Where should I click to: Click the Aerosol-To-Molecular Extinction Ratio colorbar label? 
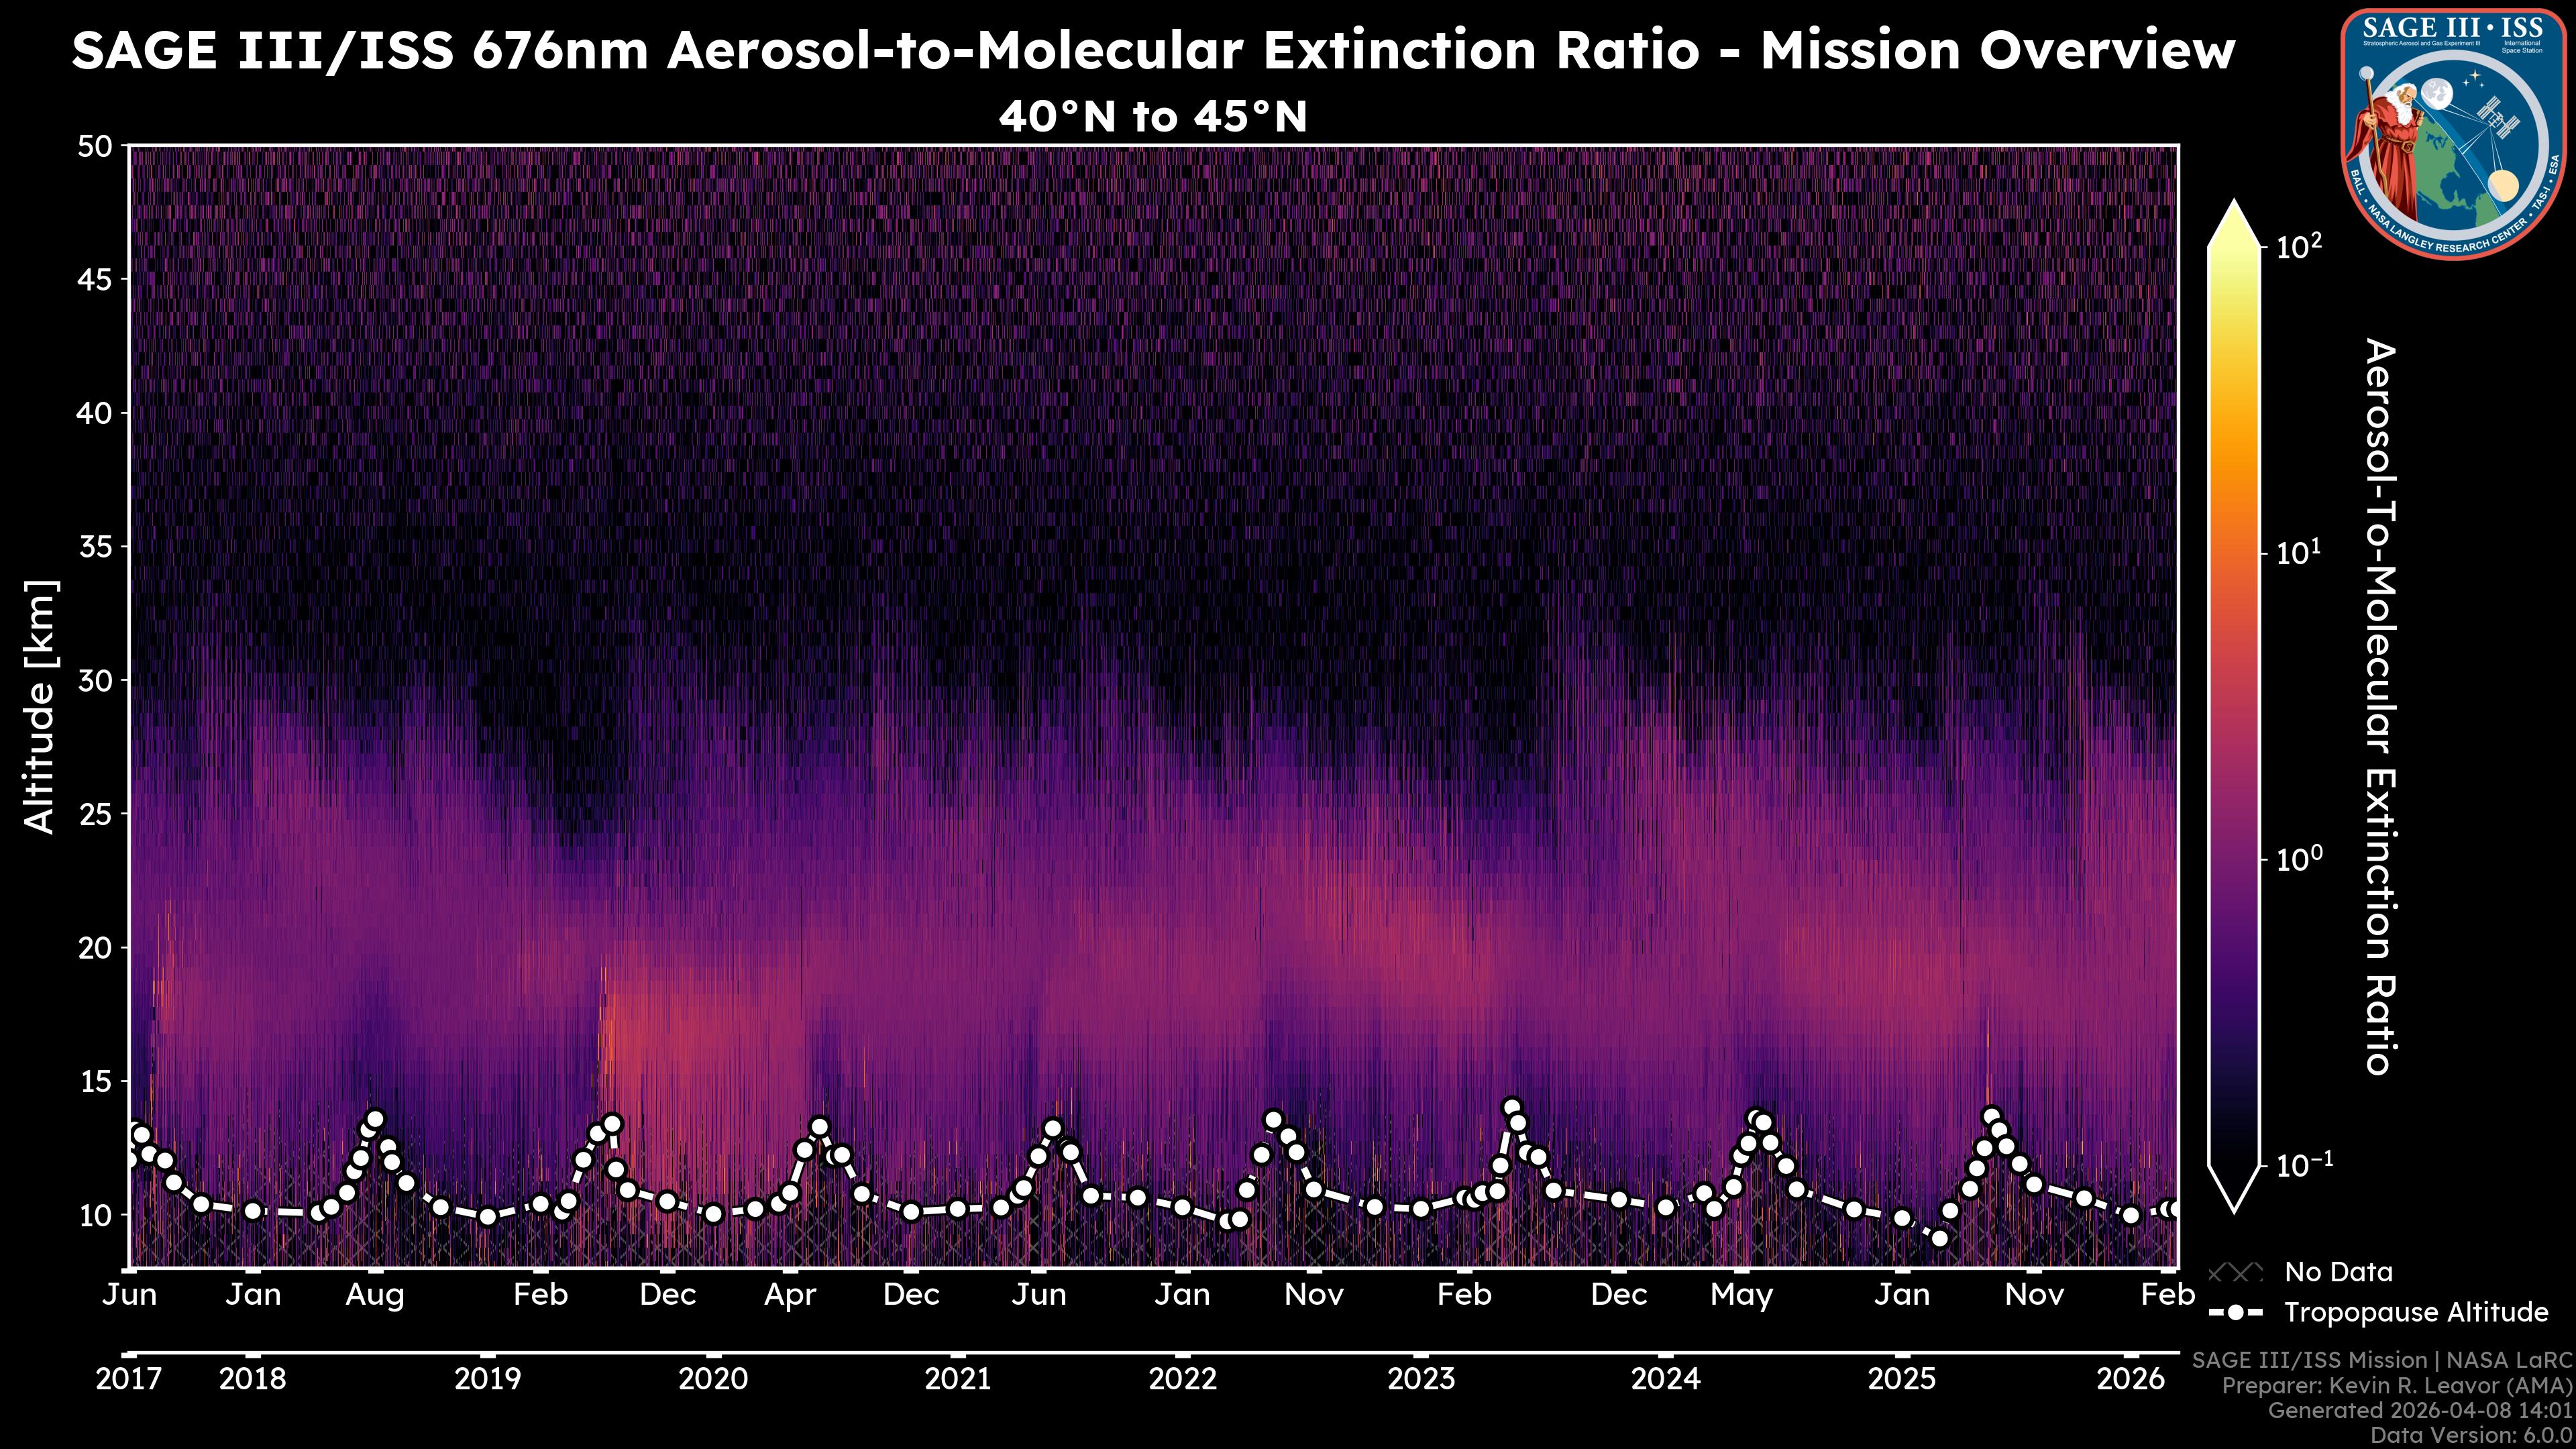[x=2380, y=706]
